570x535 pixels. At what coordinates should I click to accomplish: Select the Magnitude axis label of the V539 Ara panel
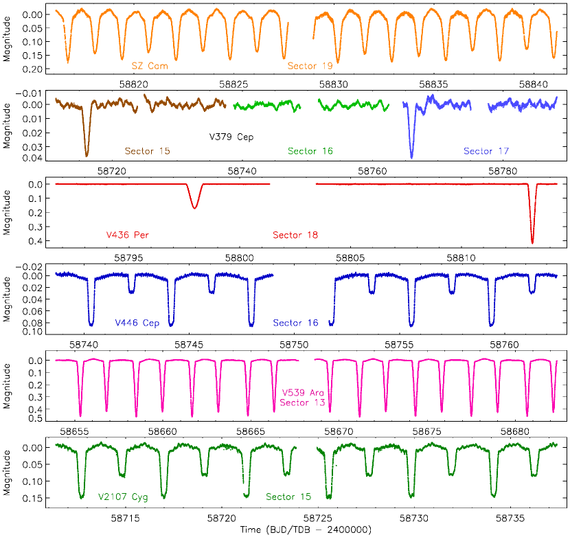pos(7,387)
